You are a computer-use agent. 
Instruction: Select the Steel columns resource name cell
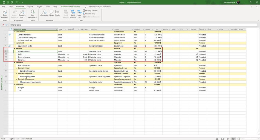(36, 57)
